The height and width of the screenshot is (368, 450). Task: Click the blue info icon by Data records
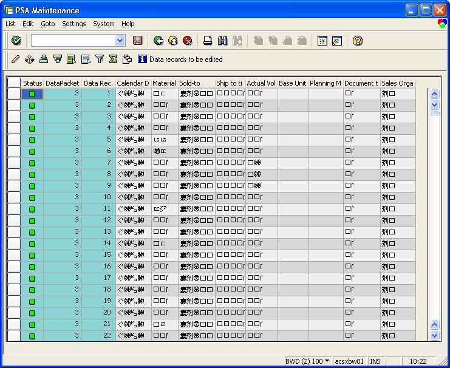tap(142, 59)
